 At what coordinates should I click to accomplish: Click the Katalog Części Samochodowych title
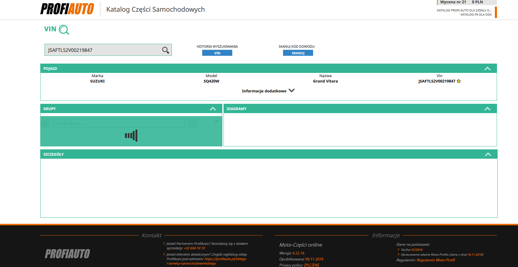tap(156, 9)
